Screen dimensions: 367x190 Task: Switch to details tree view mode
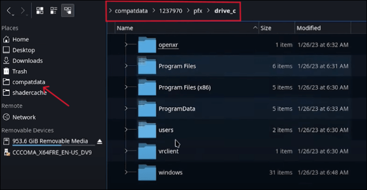click(68, 10)
